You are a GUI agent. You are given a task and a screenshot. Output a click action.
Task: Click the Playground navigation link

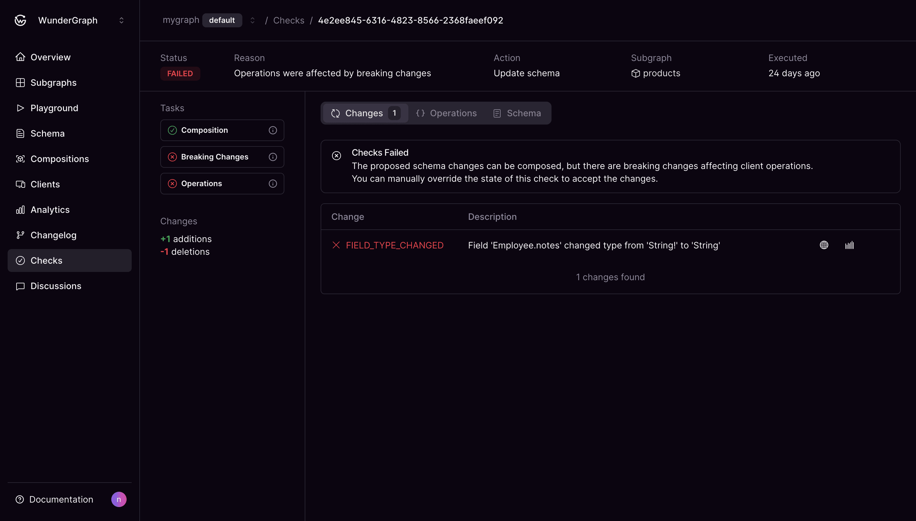(54, 108)
